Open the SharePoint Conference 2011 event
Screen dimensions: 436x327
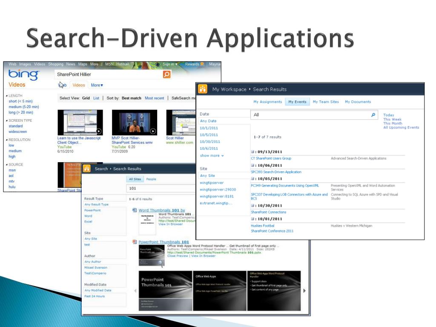pos(272,231)
